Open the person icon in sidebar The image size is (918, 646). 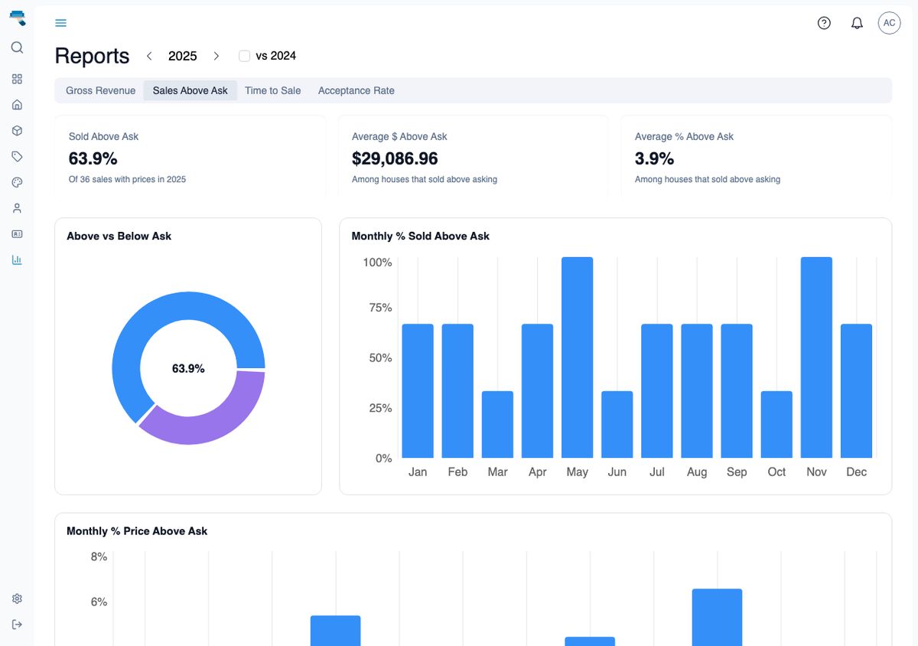coord(17,208)
